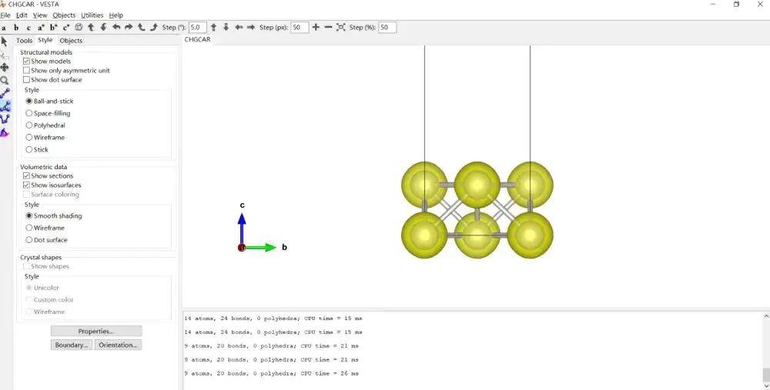
Task: Click the output log scrollbar thumb
Action: pos(765,375)
